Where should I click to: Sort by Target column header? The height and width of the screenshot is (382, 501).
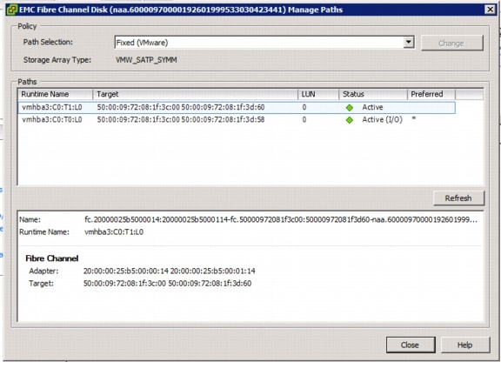click(195, 94)
